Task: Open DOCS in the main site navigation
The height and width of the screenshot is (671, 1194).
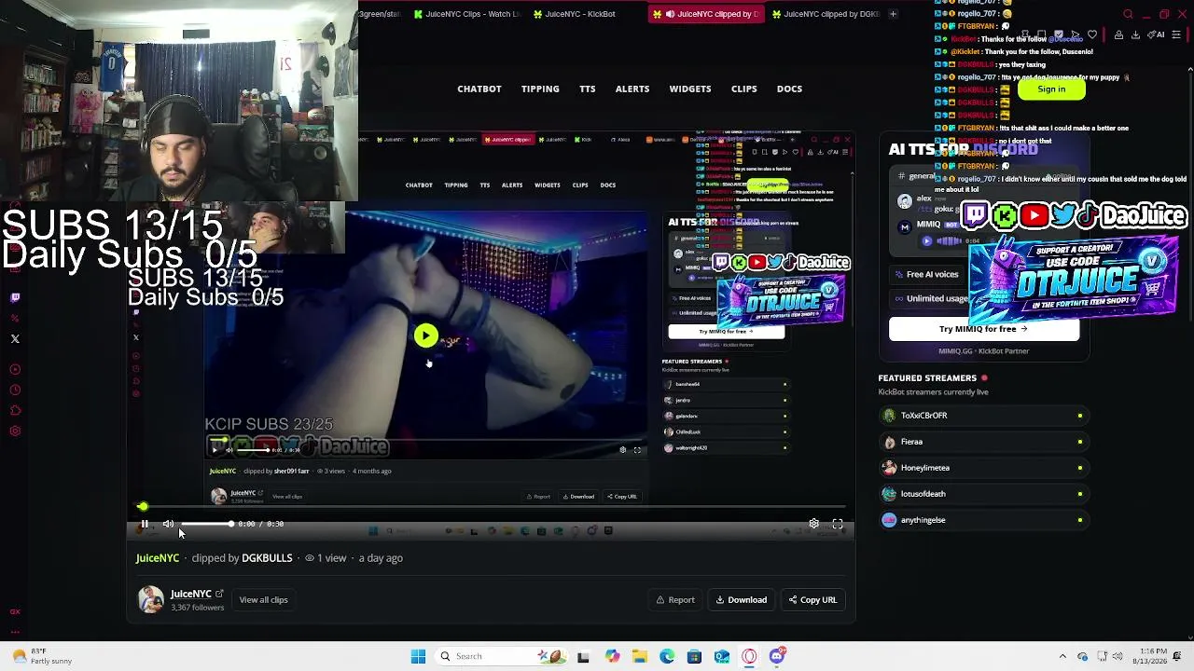Action: tap(789, 89)
